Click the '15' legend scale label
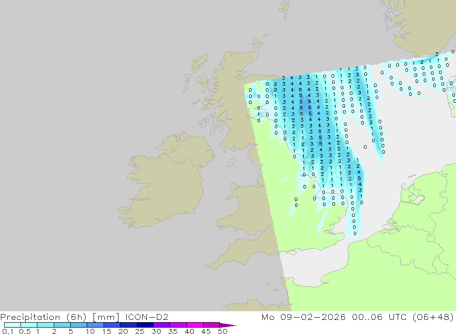 point(106,331)
